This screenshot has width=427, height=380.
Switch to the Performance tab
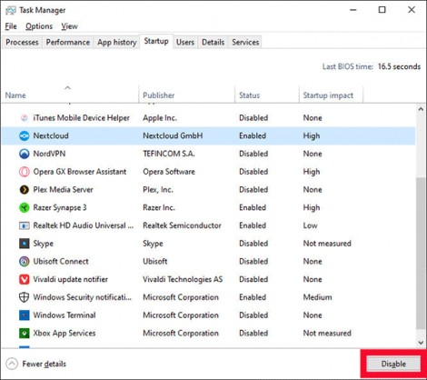click(x=68, y=42)
